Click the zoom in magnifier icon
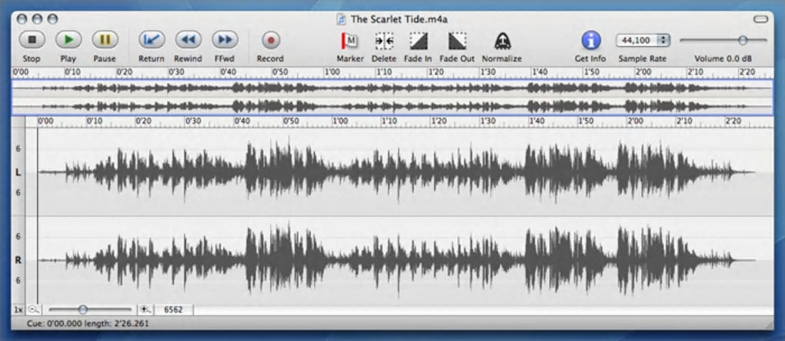This screenshot has width=785, height=341. (x=145, y=309)
